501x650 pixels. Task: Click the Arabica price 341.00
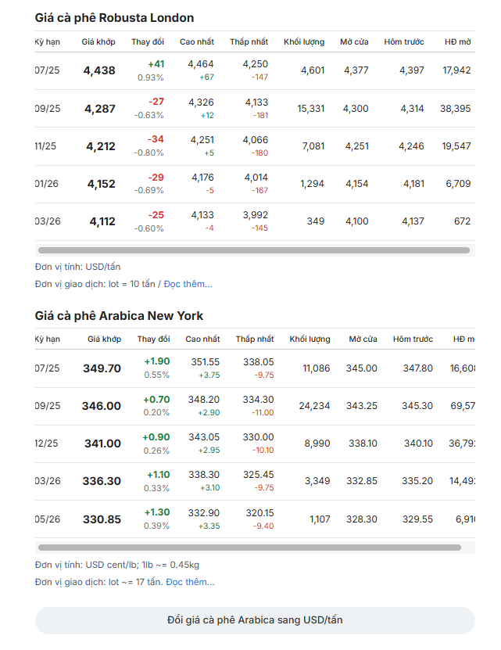click(102, 444)
